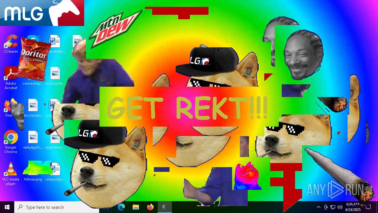This screenshot has height=213, width=378.
Task: Click the taskbar search box
Action: click(57, 207)
